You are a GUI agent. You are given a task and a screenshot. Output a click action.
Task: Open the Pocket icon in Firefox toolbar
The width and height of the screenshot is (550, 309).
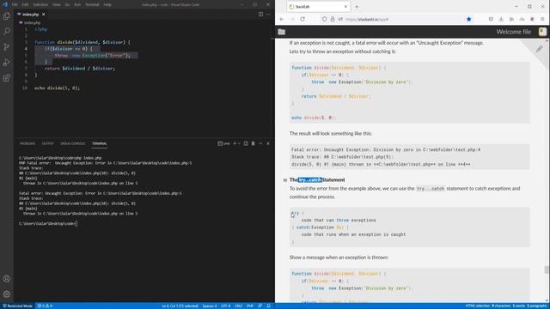tap(491, 19)
